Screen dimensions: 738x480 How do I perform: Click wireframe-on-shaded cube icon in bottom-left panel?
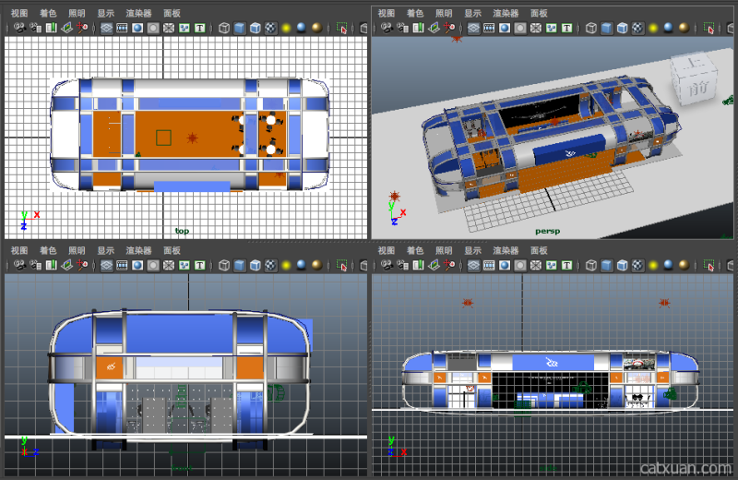point(255,265)
